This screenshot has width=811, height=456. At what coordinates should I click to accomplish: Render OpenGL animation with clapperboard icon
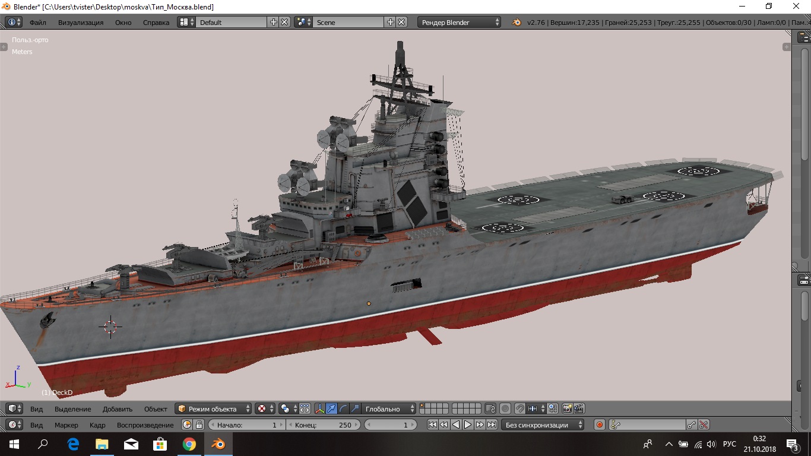[579, 409]
